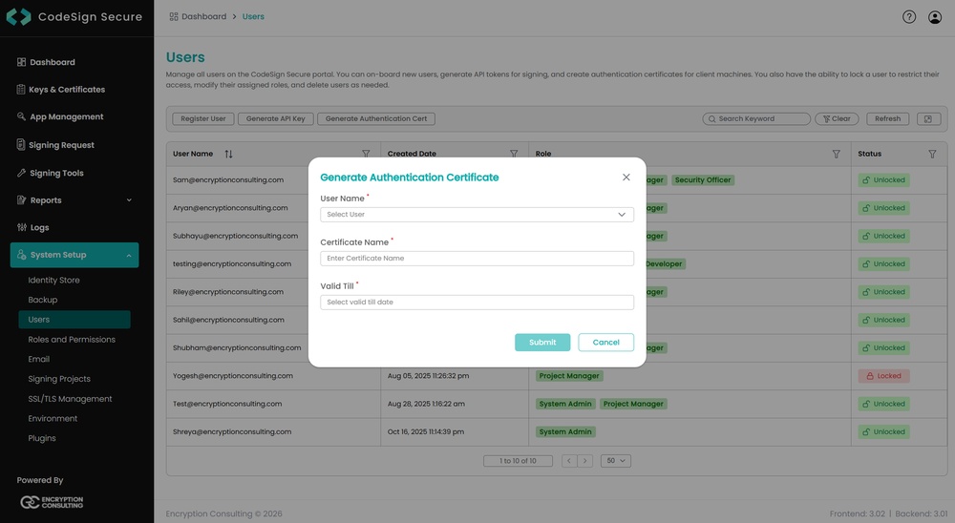The height and width of the screenshot is (523, 955).
Task: Cancel the certificate dialog
Action: [605, 343]
